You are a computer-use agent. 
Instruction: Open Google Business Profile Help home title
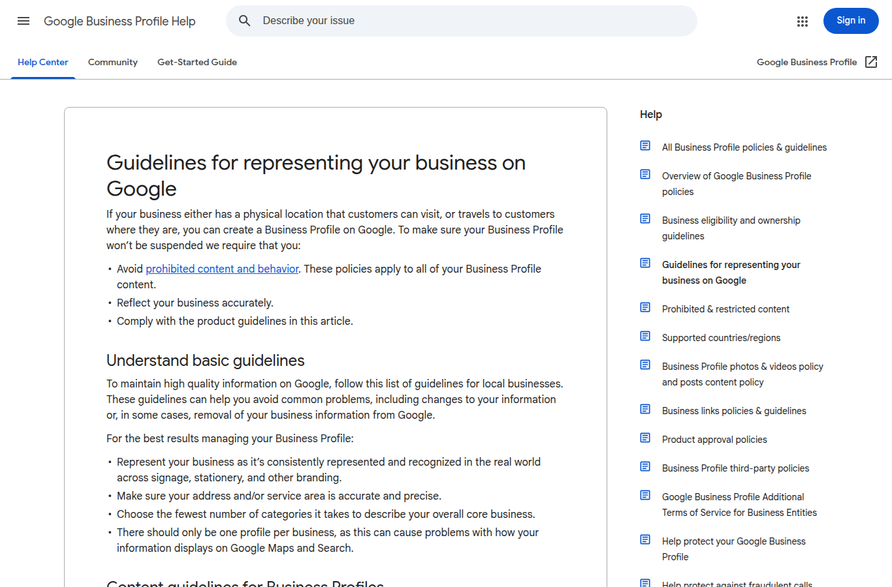[119, 21]
